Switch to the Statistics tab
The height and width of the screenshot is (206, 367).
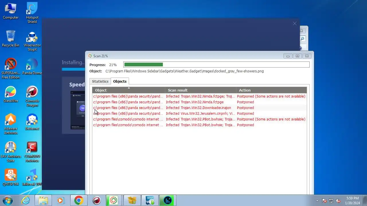tap(100, 81)
